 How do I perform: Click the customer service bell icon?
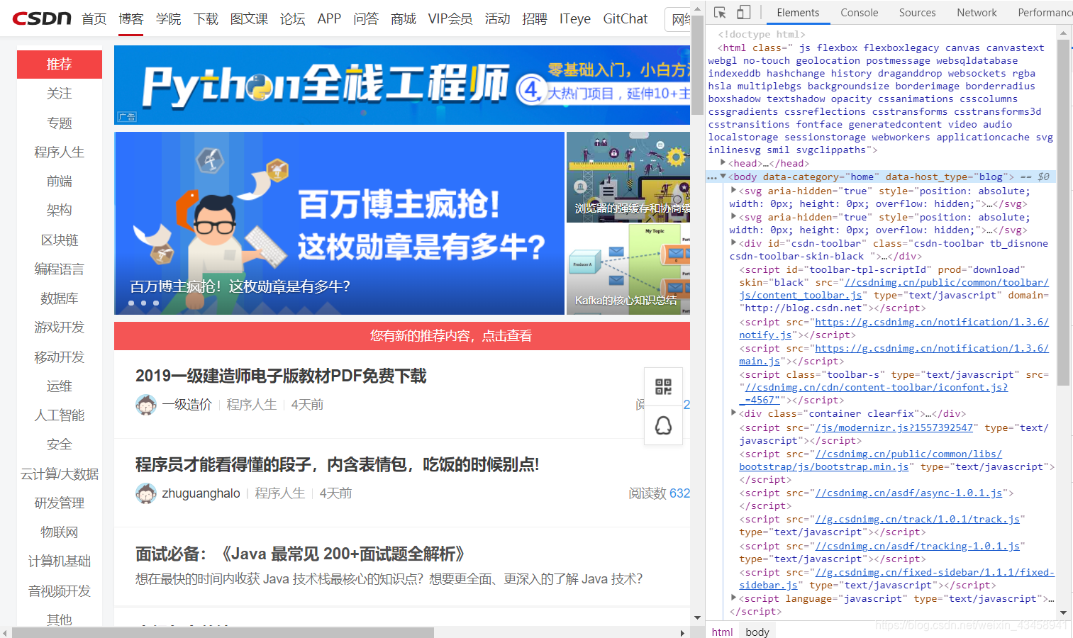pos(663,425)
